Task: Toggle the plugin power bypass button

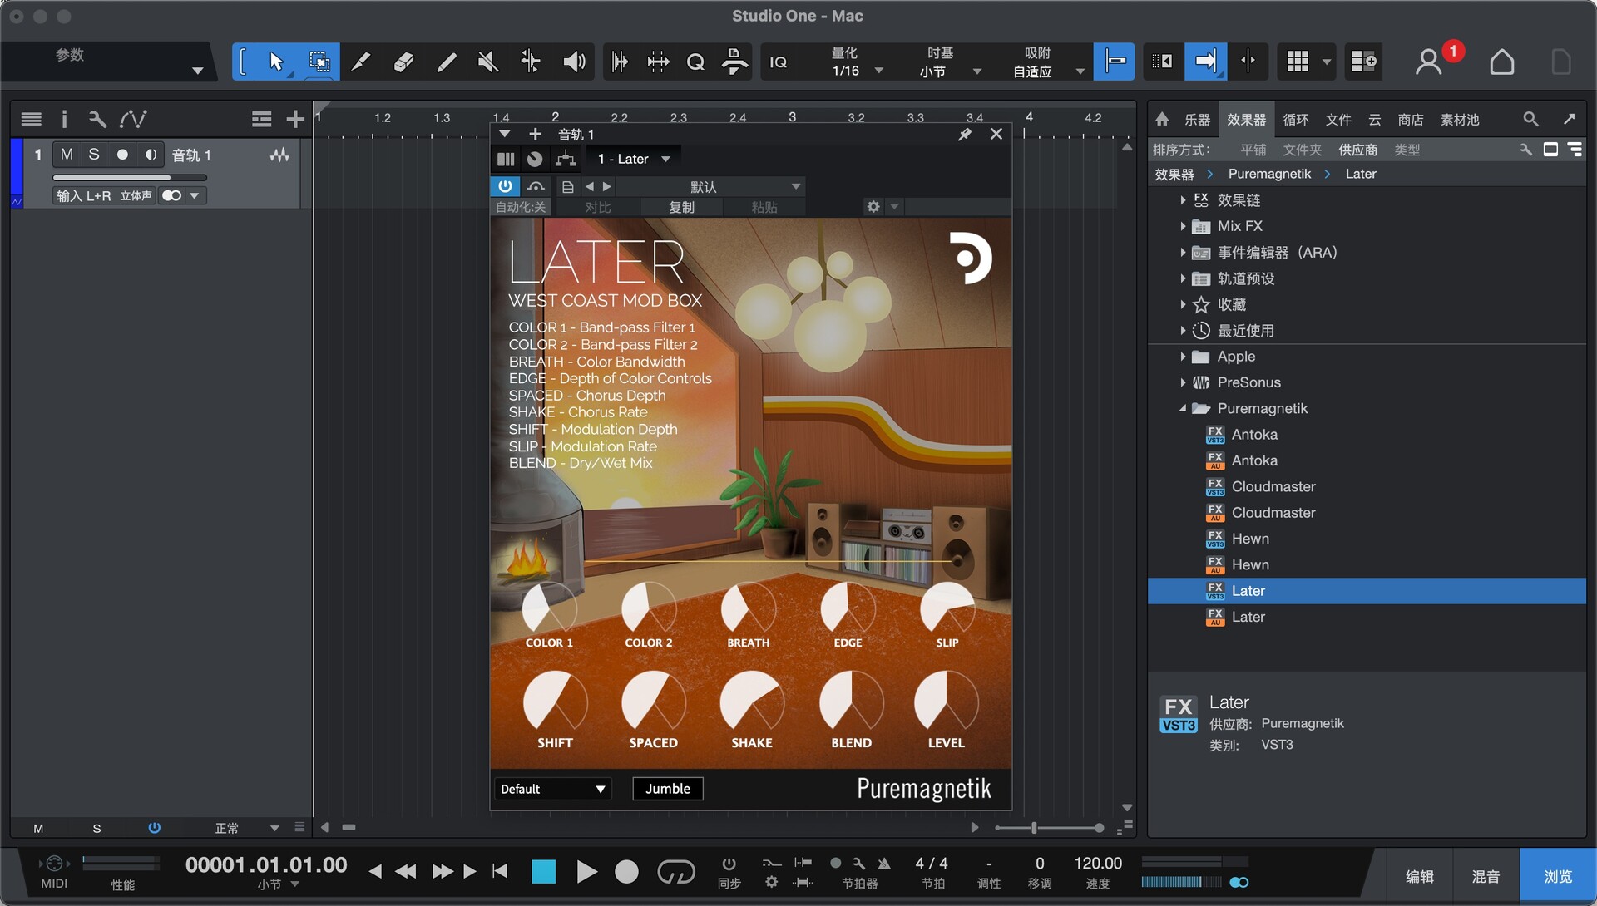Action: pyautogui.click(x=505, y=186)
